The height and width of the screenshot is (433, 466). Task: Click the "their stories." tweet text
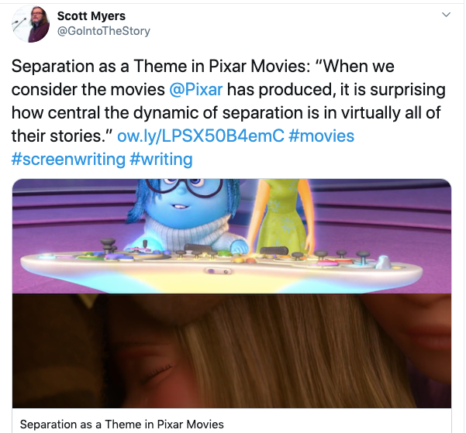click(62, 136)
